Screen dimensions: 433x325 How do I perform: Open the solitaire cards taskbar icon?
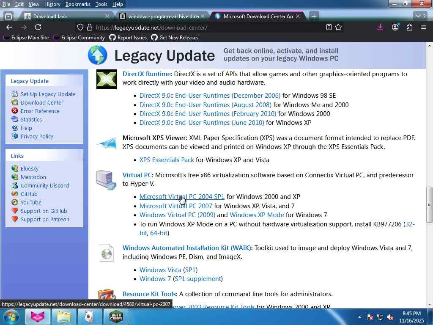pos(90,317)
